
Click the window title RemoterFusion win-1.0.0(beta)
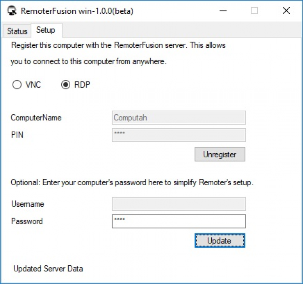(x=77, y=11)
